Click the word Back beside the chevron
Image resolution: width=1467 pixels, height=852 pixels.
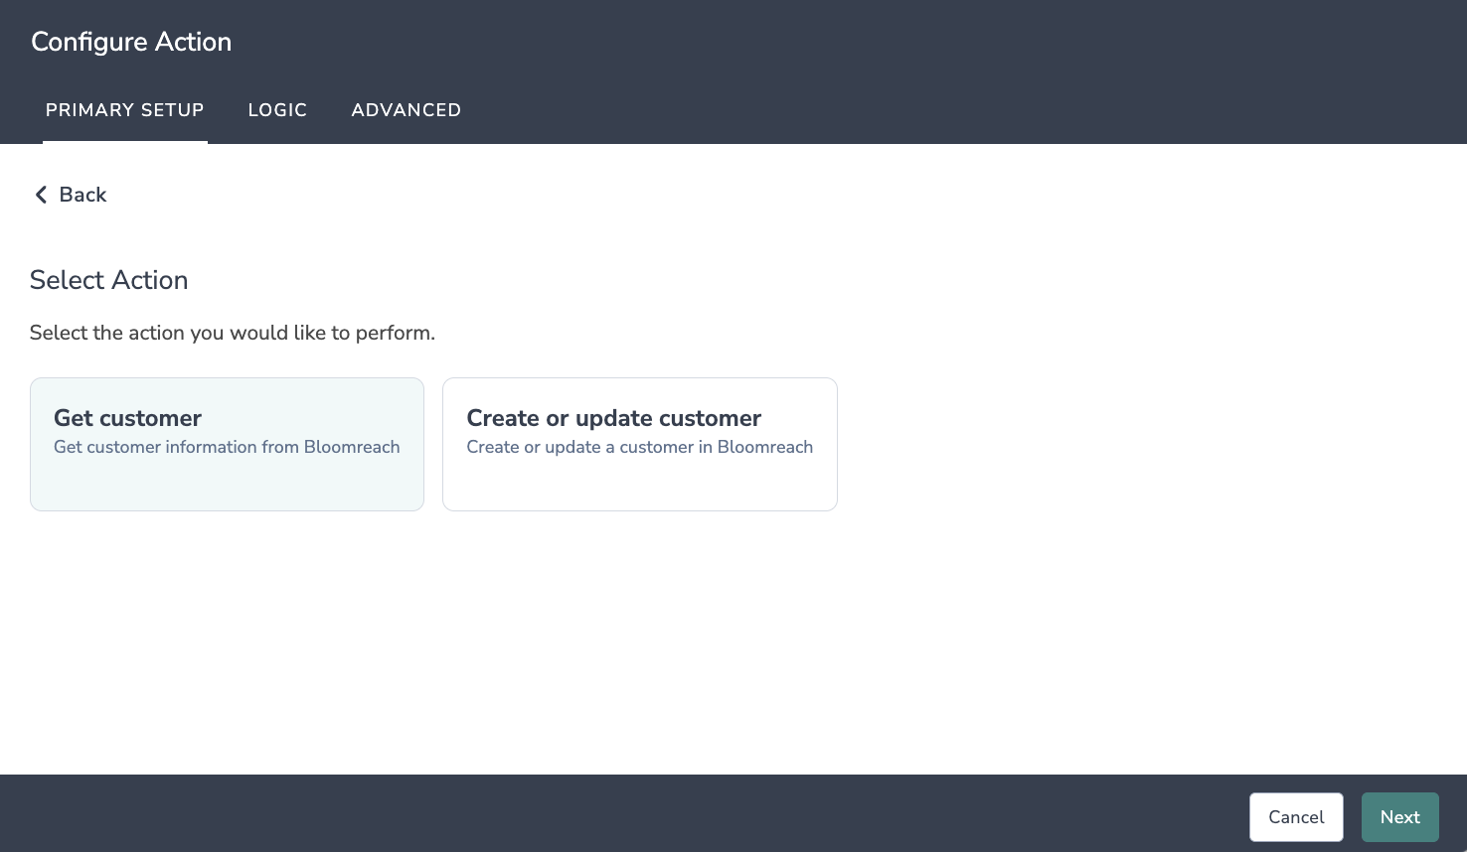pos(82,195)
